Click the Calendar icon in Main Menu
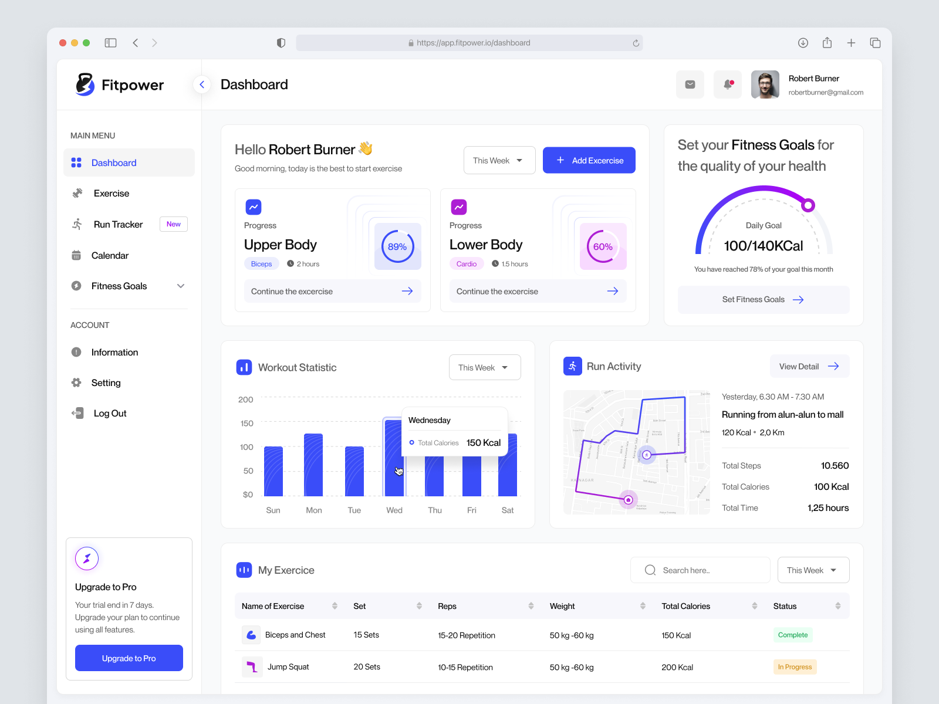The image size is (939, 704). coord(77,255)
